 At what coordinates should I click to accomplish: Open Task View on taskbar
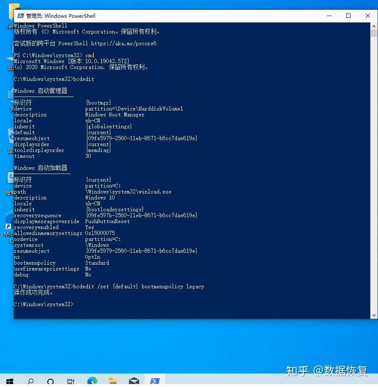tap(71, 381)
